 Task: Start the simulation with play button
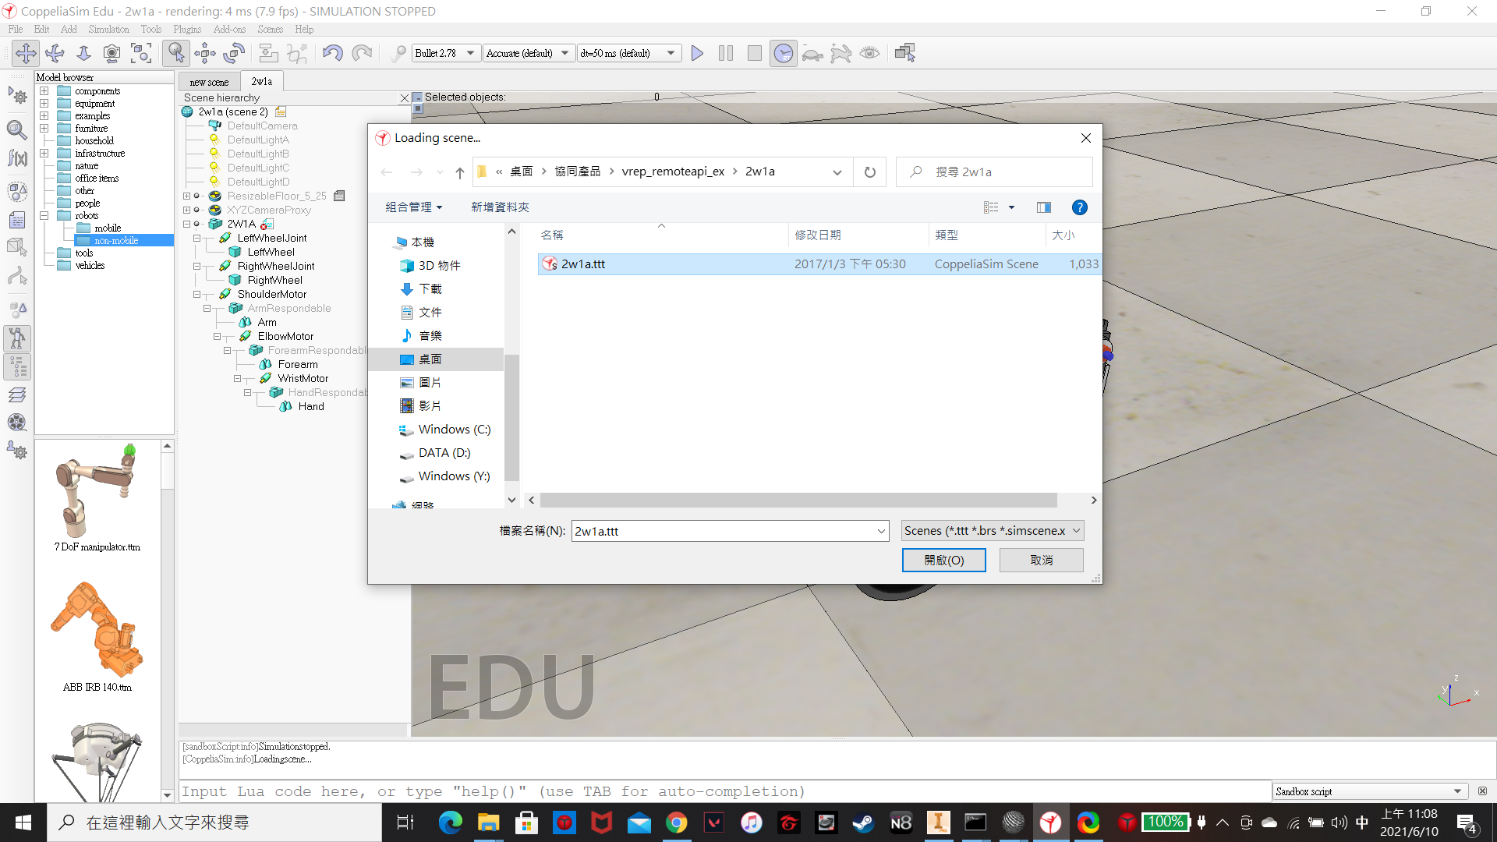point(697,53)
